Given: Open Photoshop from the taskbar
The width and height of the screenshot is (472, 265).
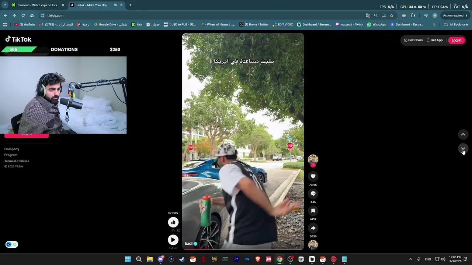Looking at the screenshot, I should point(247,259).
